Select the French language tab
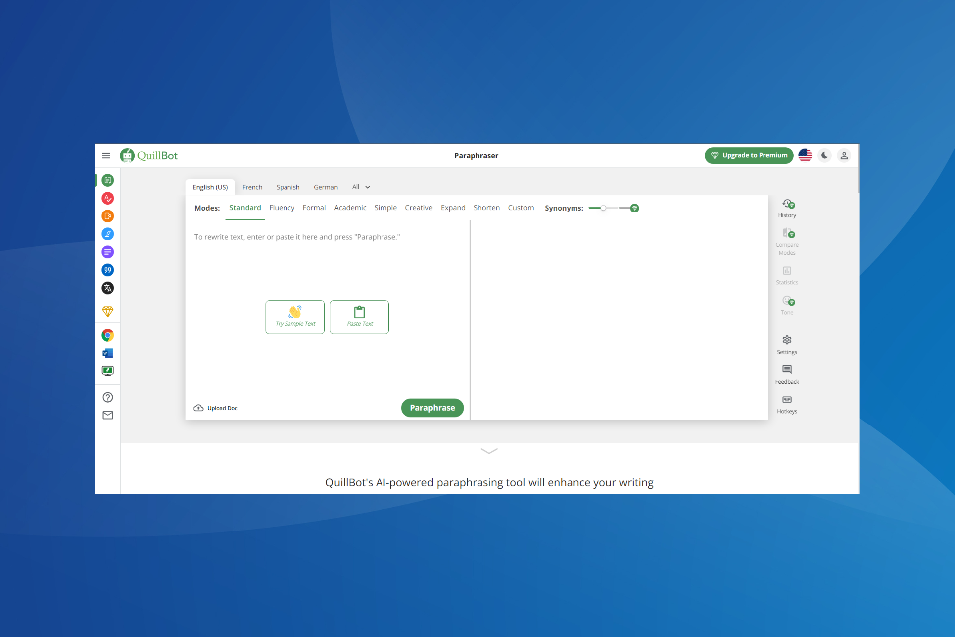The height and width of the screenshot is (637, 955). click(x=252, y=187)
